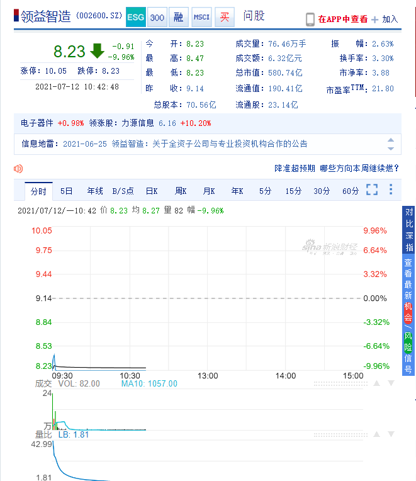The image size is (416, 481).
Task: Click the MA10: 1057.00 label
Action: point(149,383)
